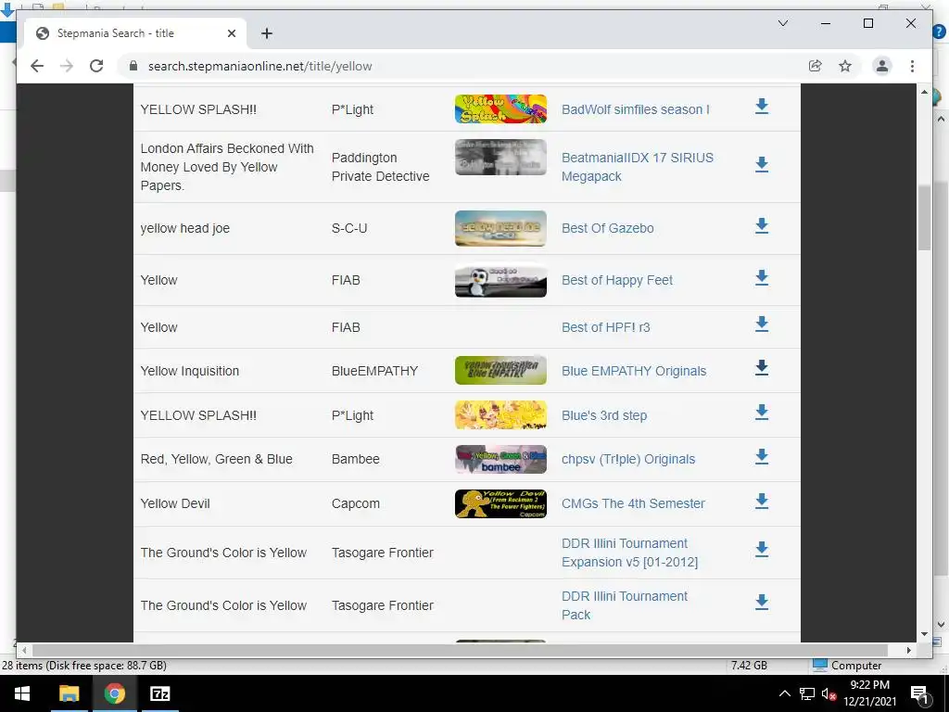Image resolution: width=949 pixels, height=712 pixels.
Task: Click the yellow head joe banner thumbnail
Action: click(x=500, y=228)
